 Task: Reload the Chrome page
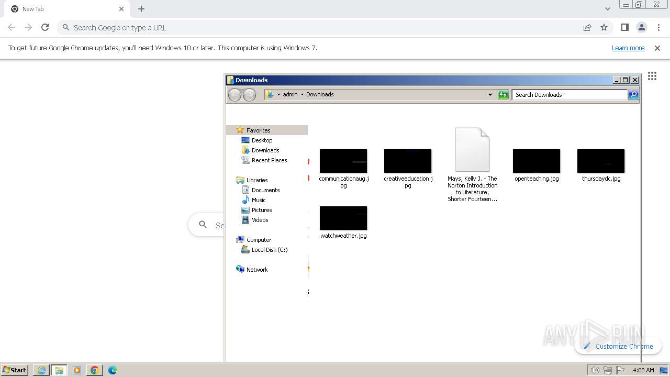[45, 27]
